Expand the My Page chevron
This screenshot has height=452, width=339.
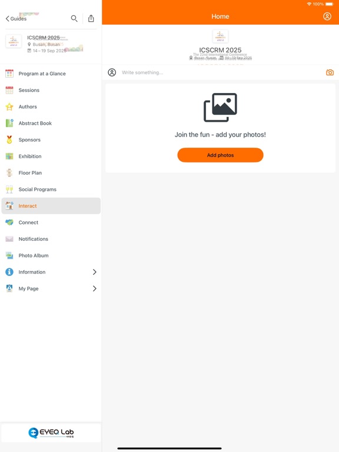coord(95,288)
